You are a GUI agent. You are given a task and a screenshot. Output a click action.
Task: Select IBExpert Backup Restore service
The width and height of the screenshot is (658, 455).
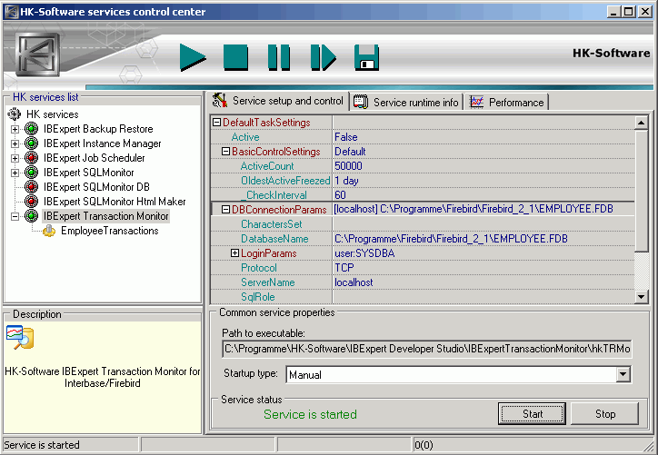(x=98, y=129)
